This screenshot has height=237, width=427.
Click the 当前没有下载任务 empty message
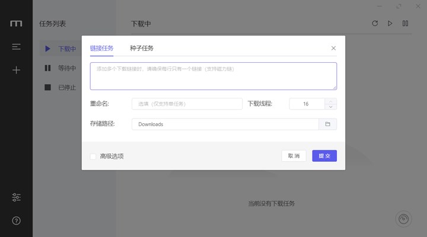272,204
